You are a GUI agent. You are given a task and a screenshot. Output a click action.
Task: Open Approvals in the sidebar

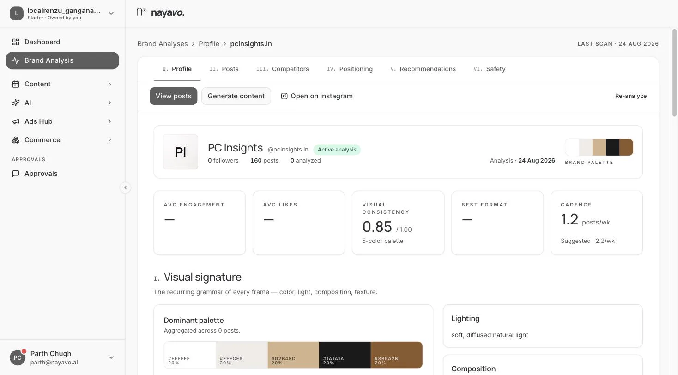62,174
